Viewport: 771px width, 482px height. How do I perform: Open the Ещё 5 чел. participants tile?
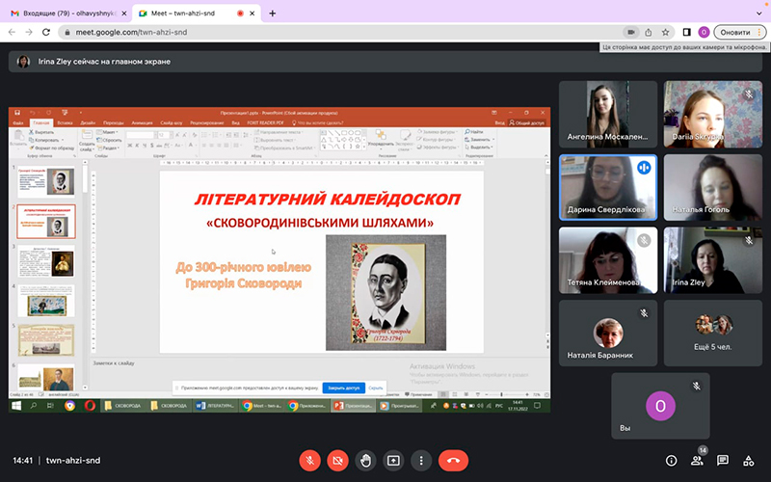click(712, 333)
